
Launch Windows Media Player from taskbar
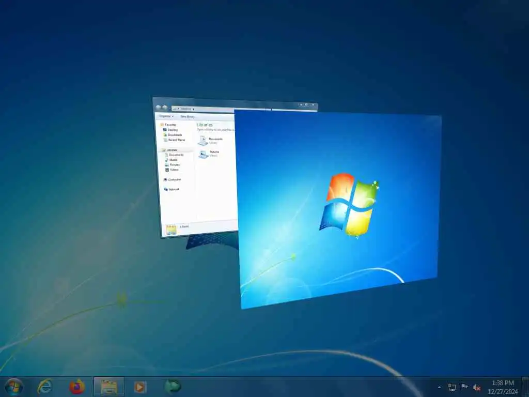pyautogui.click(x=140, y=387)
